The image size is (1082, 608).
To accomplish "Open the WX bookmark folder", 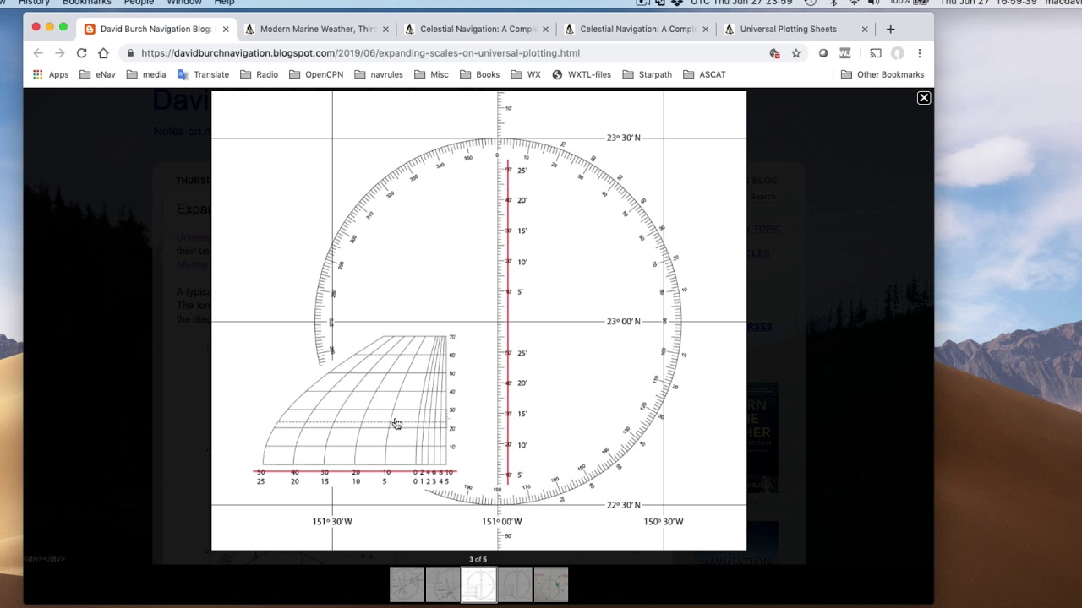I will tap(526, 74).
